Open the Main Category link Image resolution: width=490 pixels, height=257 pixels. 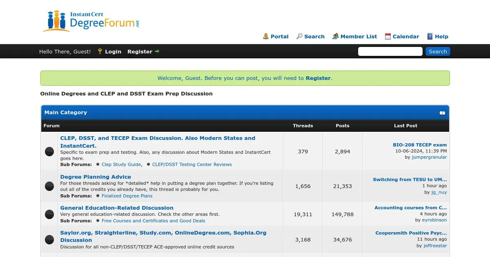point(66,113)
